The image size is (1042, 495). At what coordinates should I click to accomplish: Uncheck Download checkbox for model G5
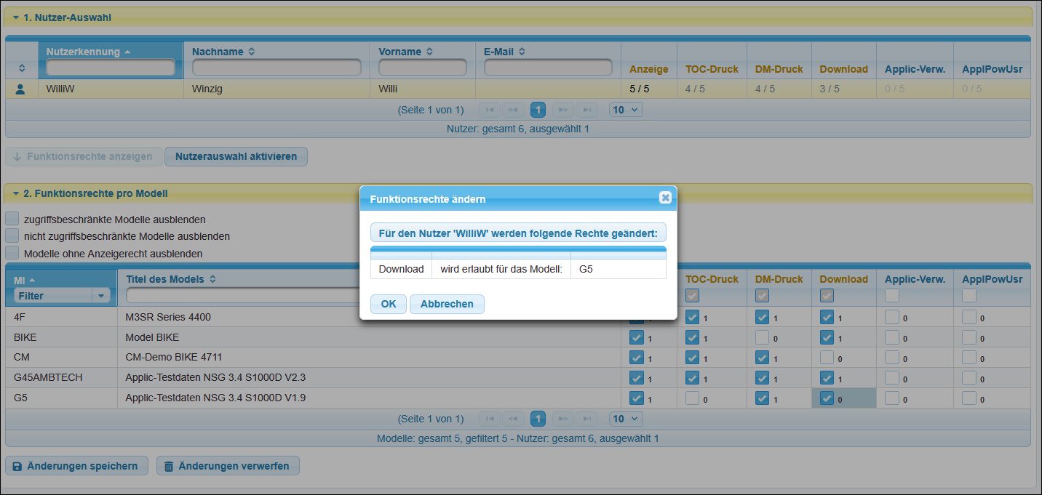pos(827,398)
